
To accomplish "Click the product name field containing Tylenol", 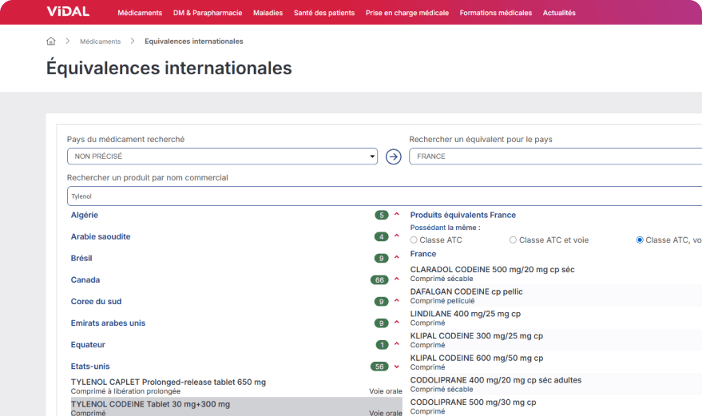I will click(x=385, y=196).
